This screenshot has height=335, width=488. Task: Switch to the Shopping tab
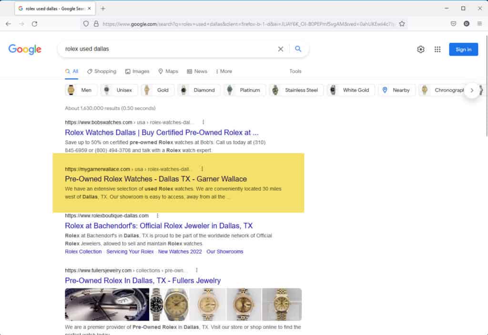click(x=102, y=71)
